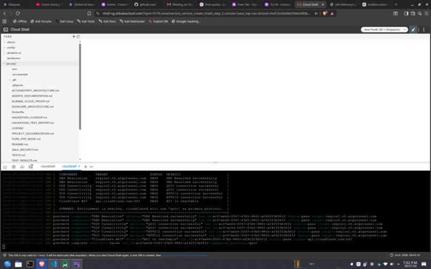
Task: Open README.md file
Action: pos(20,145)
